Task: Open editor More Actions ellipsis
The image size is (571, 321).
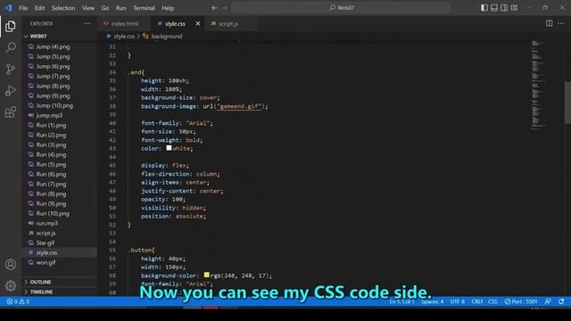Action: point(561,23)
